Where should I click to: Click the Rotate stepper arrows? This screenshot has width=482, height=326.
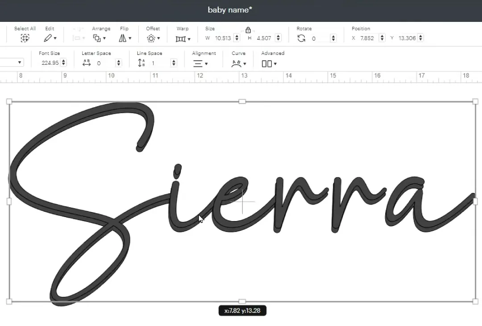pos(333,38)
